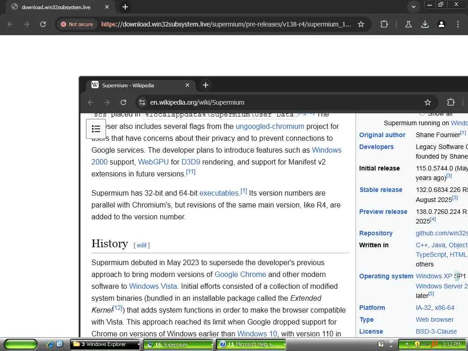The width and height of the screenshot is (468, 351).
Task: Expand the Windows Explorer group dropdown arrow
Action: click(x=138, y=345)
